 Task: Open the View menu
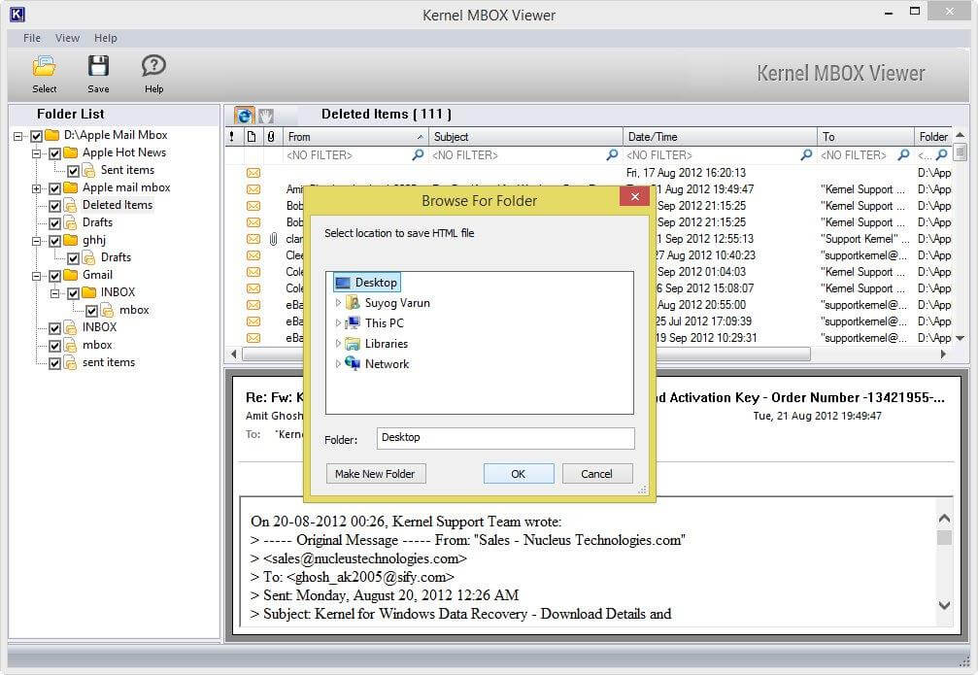(x=67, y=38)
